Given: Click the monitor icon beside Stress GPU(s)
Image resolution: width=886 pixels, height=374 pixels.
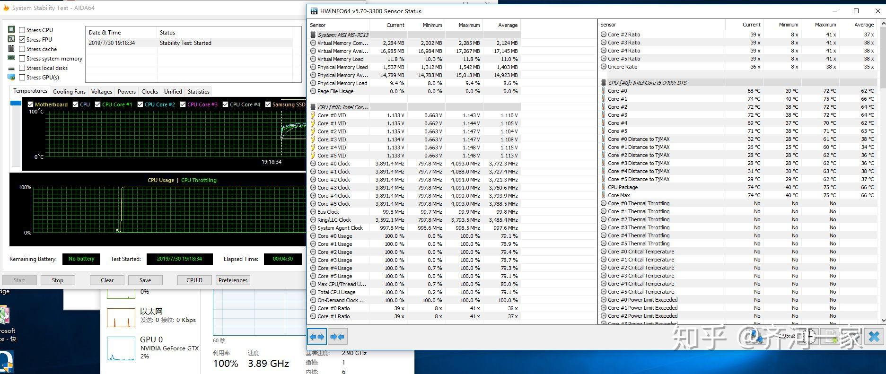Looking at the screenshot, I should tap(11, 77).
